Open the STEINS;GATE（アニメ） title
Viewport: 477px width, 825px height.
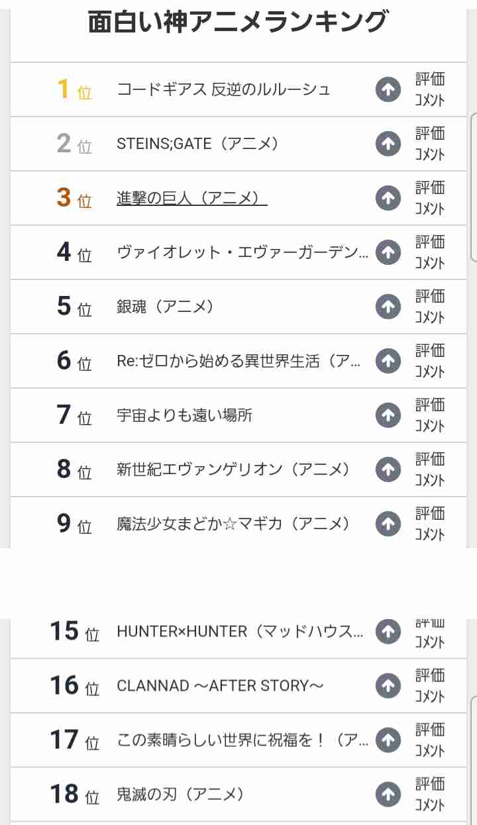point(198,144)
